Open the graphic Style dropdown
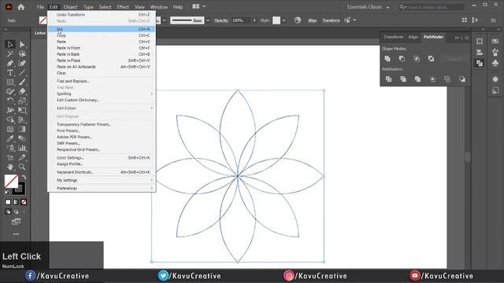This screenshot has width=504, height=283. tap(283, 20)
